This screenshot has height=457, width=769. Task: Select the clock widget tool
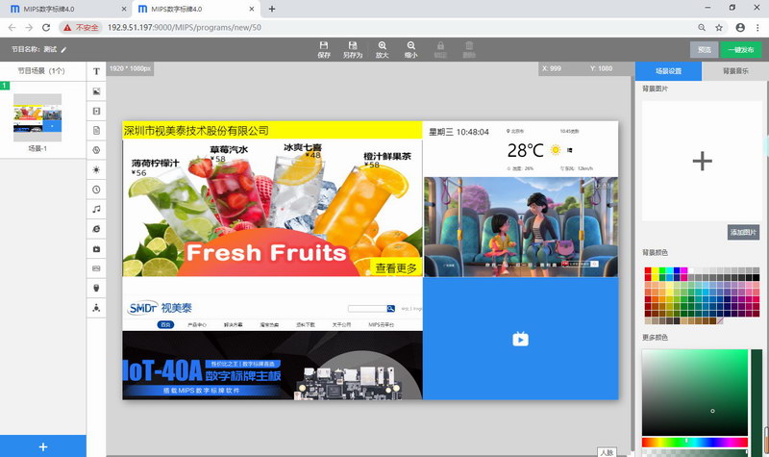click(96, 190)
